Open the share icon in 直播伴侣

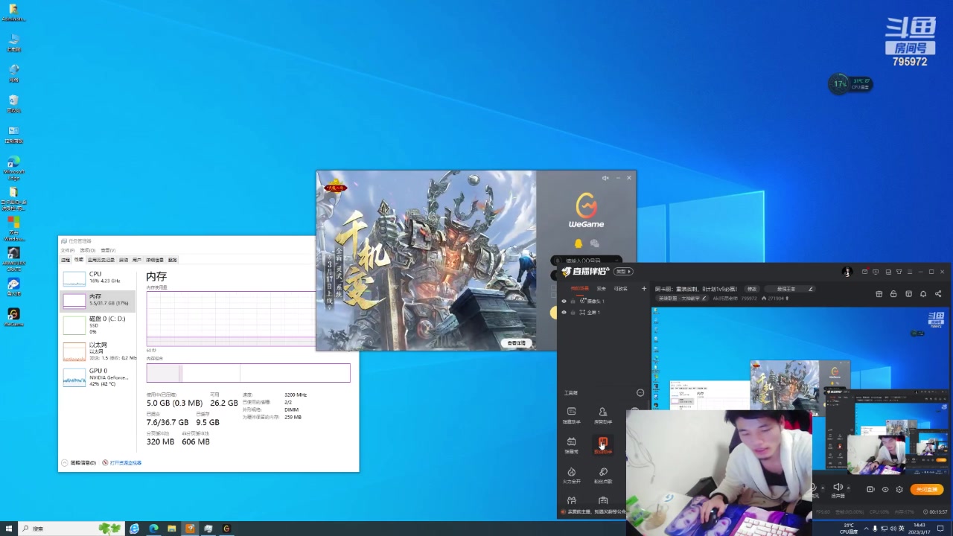pyautogui.click(x=938, y=294)
